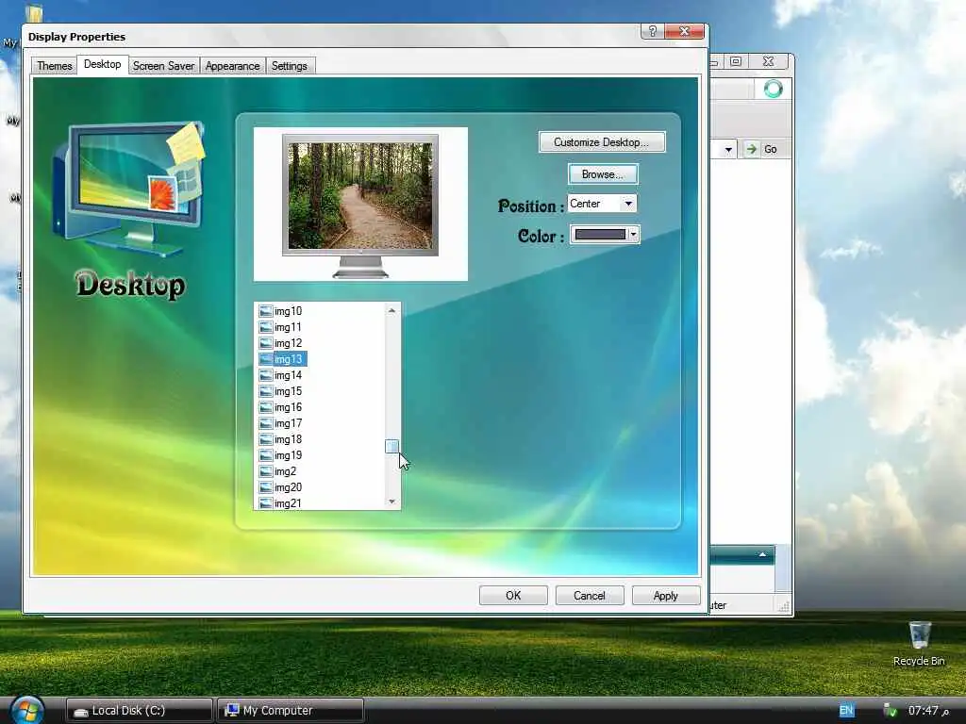Viewport: 966px width, 724px height.
Task: Click Browse to pick a wallpaper
Action: tap(603, 174)
